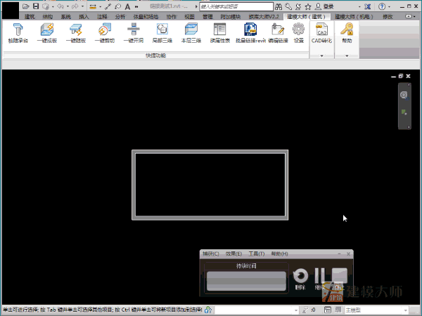
Task: Open the undo history dropdown arrow
Action: [x=68, y=6]
